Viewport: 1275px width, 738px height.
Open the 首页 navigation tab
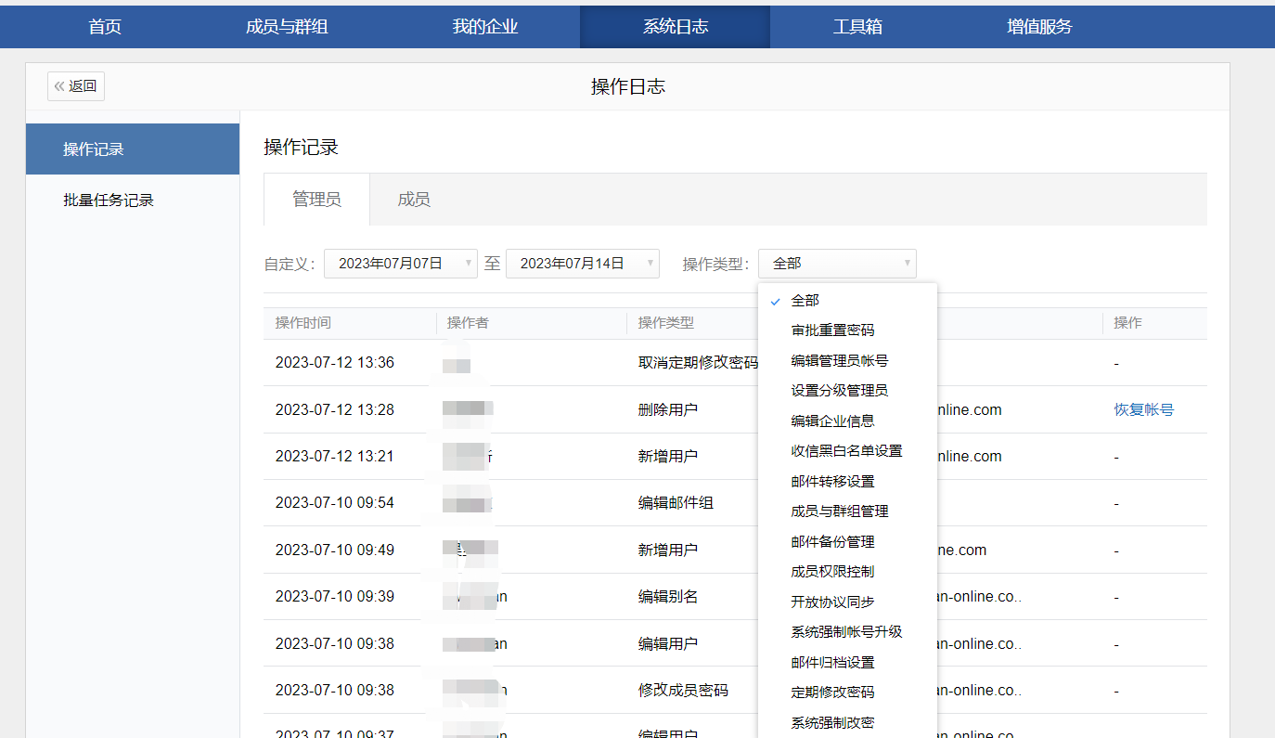tap(105, 27)
